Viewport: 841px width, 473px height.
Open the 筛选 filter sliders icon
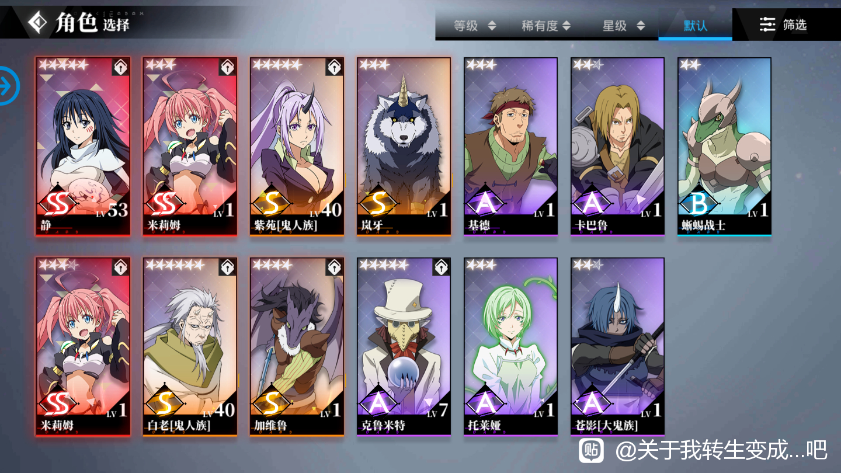click(767, 25)
